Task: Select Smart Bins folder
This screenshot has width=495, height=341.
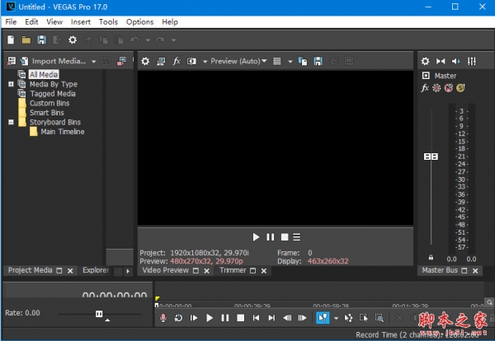Action: point(47,113)
